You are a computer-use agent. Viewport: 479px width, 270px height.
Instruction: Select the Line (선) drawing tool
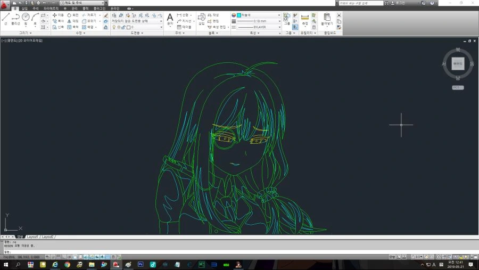point(5,19)
